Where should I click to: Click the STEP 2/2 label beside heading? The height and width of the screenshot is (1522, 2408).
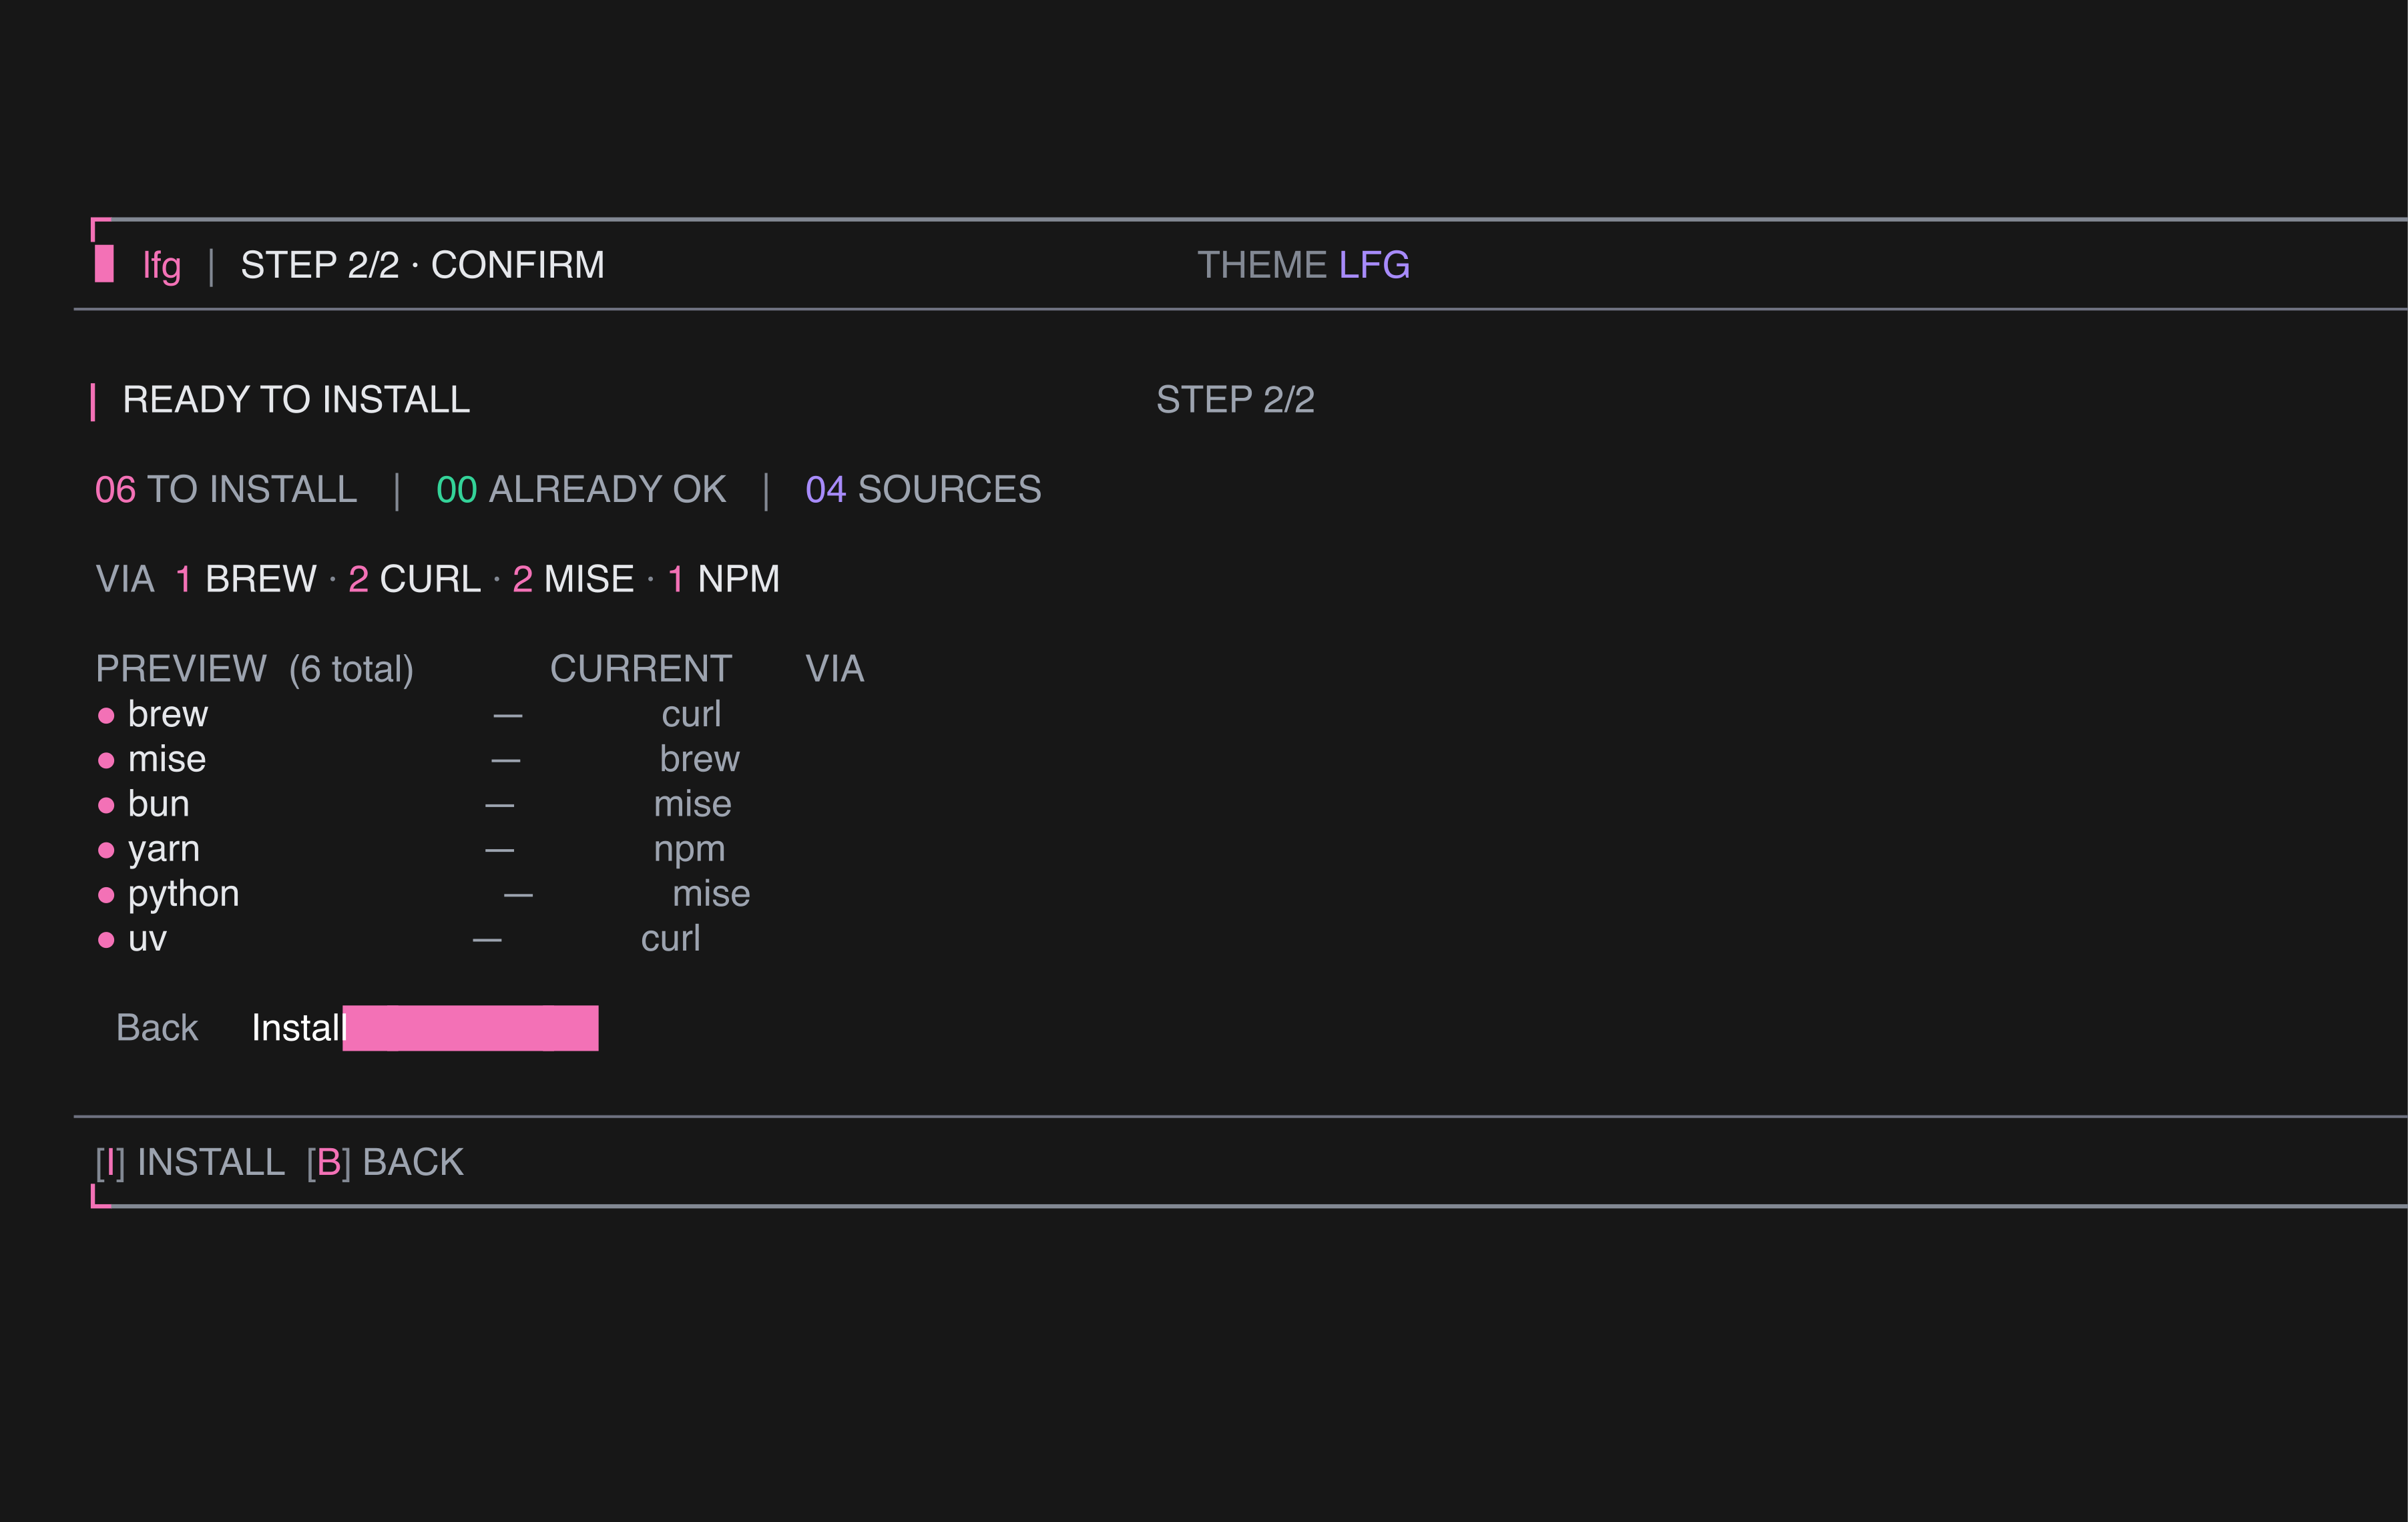coord(1235,400)
